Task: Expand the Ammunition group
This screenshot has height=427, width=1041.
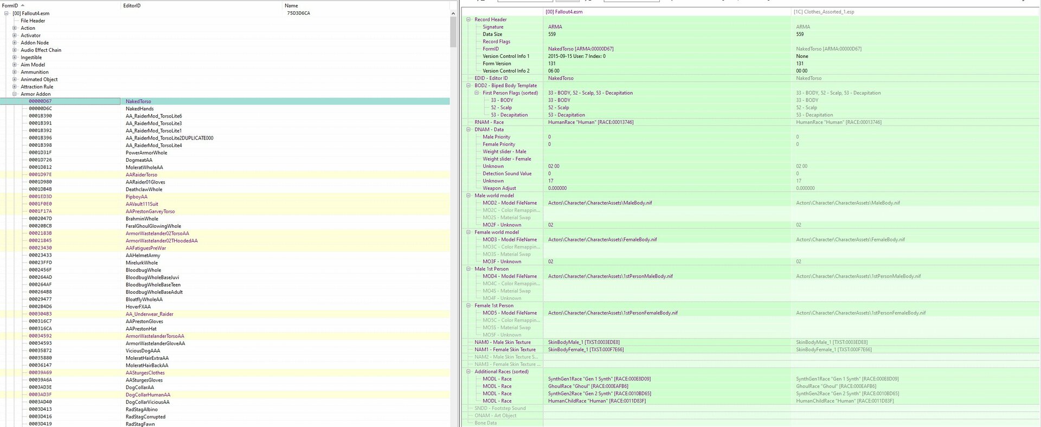Action: point(15,72)
